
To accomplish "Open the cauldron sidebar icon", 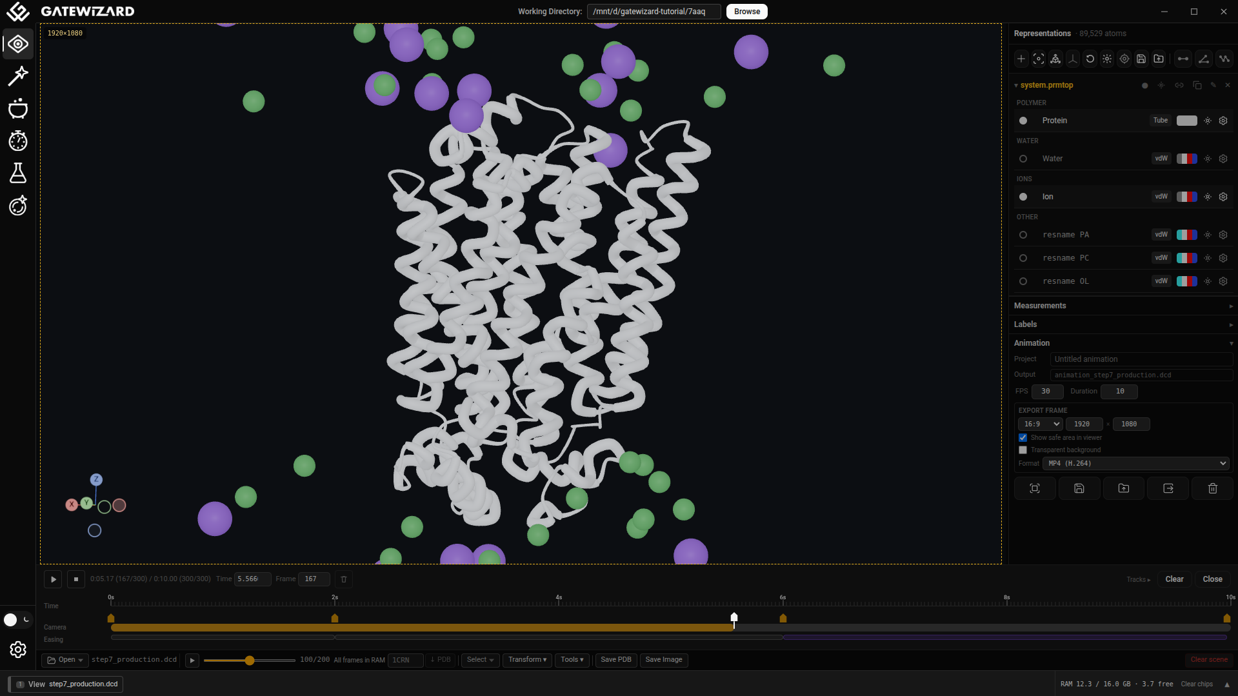I will (18, 108).
